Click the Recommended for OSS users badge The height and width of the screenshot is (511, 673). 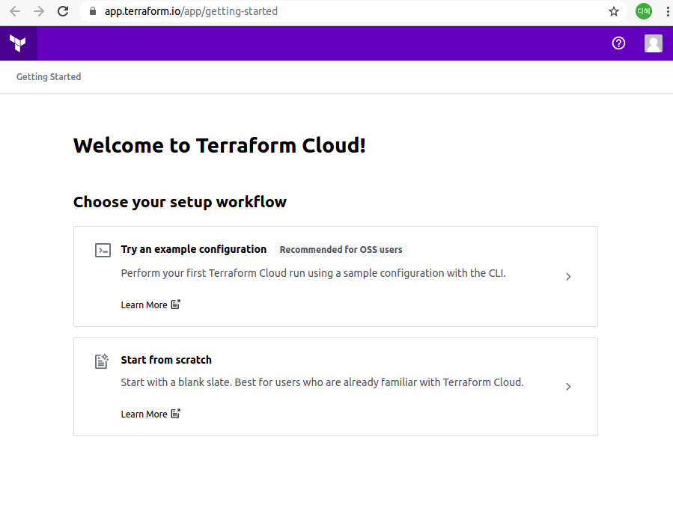coord(341,250)
